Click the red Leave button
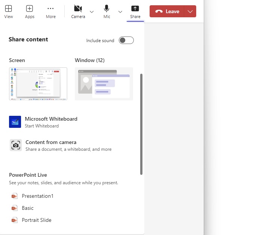The image size is (262, 235). pyautogui.click(x=167, y=11)
